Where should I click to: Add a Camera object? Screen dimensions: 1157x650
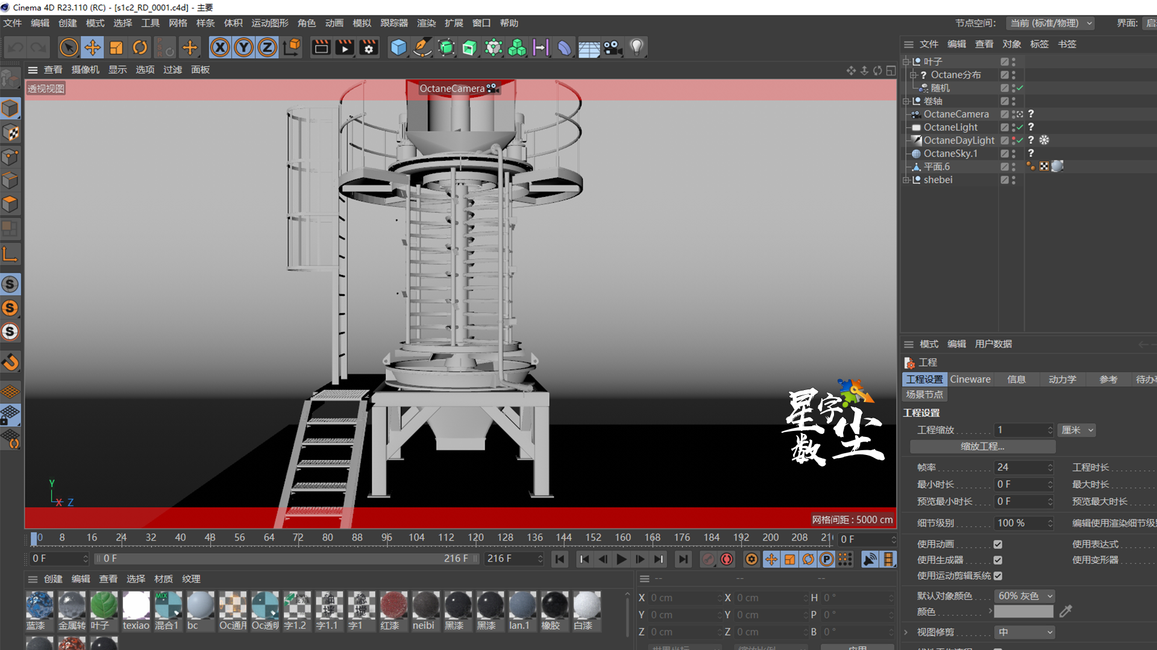coord(613,48)
